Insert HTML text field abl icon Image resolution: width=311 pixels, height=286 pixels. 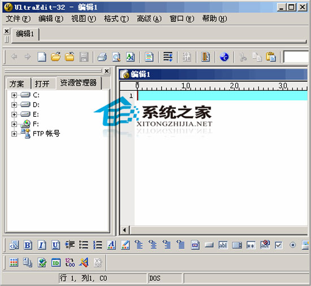(x=223, y=245)
